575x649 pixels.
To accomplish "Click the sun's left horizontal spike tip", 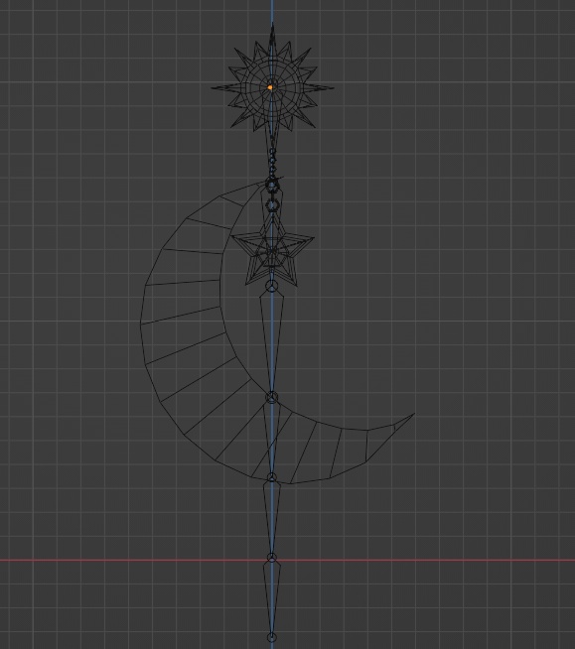I will click(x=214, y=87).
